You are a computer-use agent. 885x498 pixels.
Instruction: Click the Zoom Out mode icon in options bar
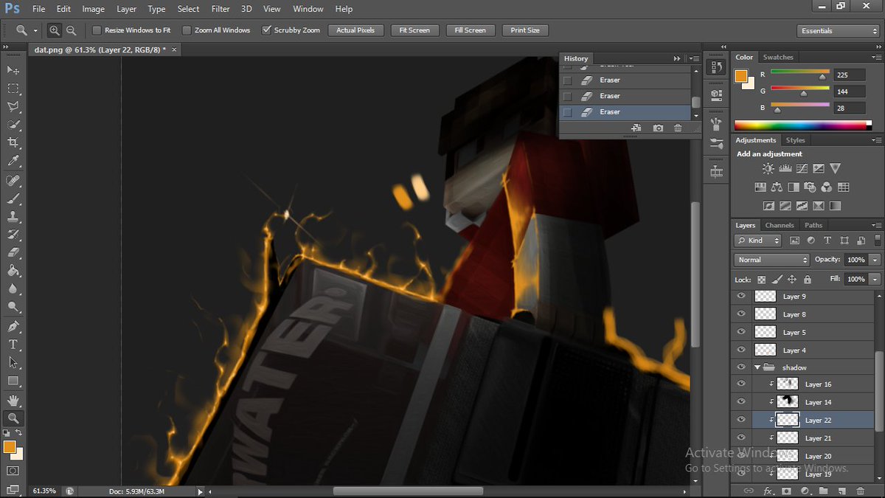(71, 30)
